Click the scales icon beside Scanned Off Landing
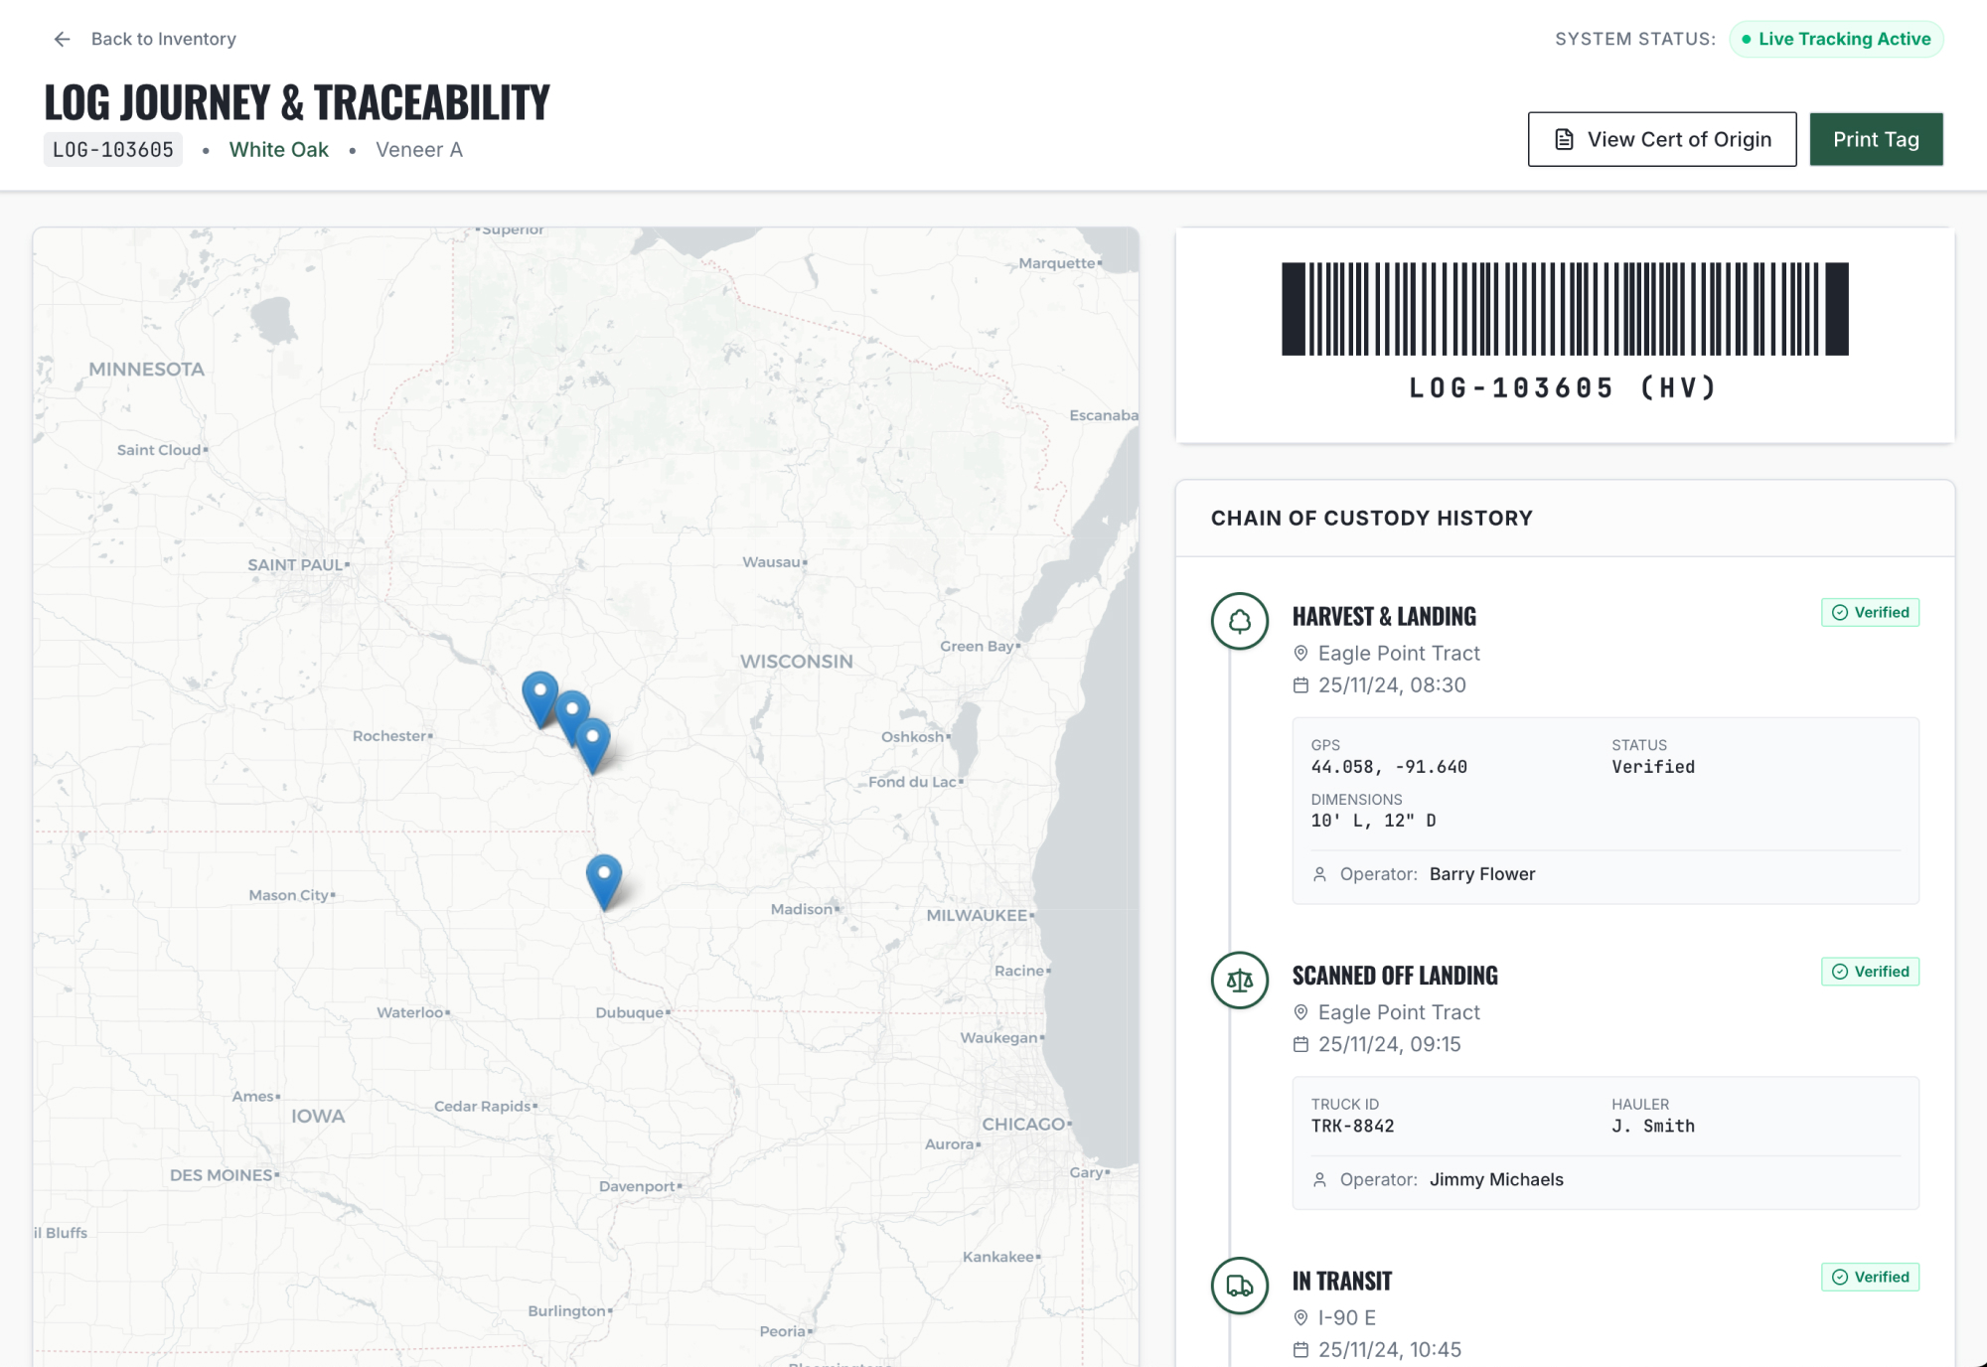 1239,981
